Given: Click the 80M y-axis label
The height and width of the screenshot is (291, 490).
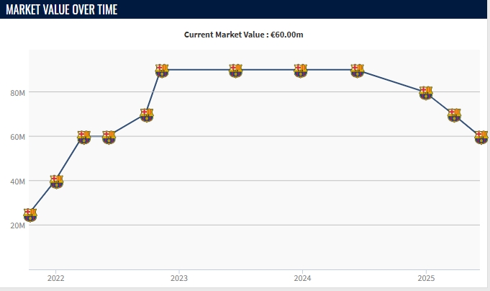Looking at the screenshot, I should [18, 93].
